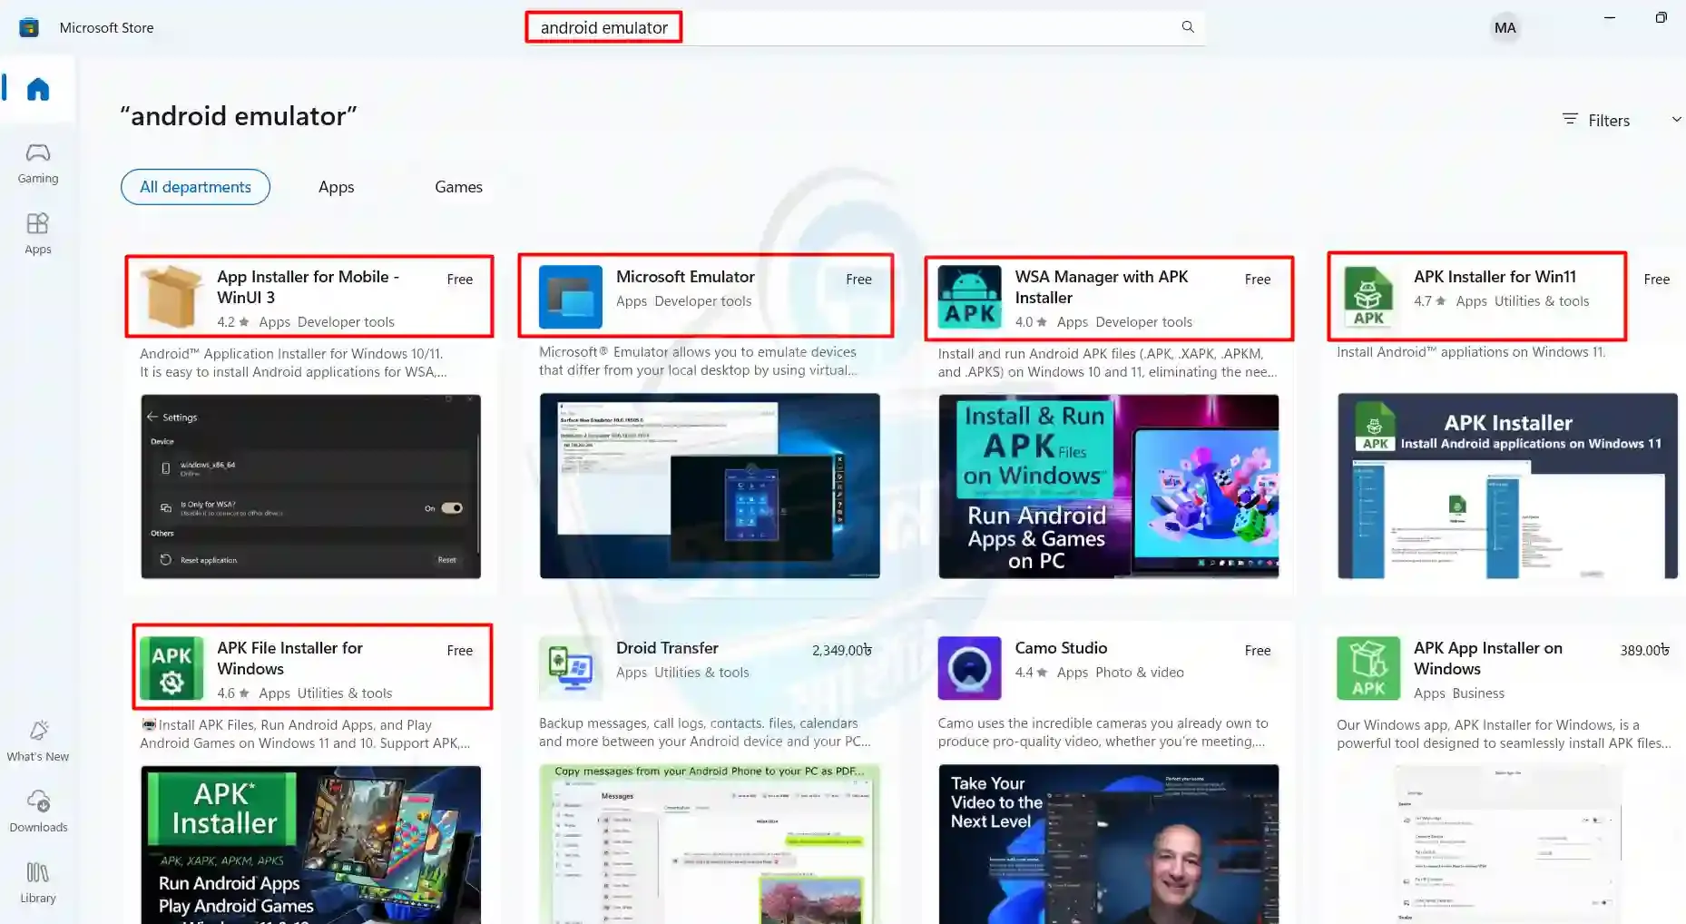Open App Installer for Mobile - WinUI 3 title
Viewport: 1686px width, 924px height.
(308, 287)
